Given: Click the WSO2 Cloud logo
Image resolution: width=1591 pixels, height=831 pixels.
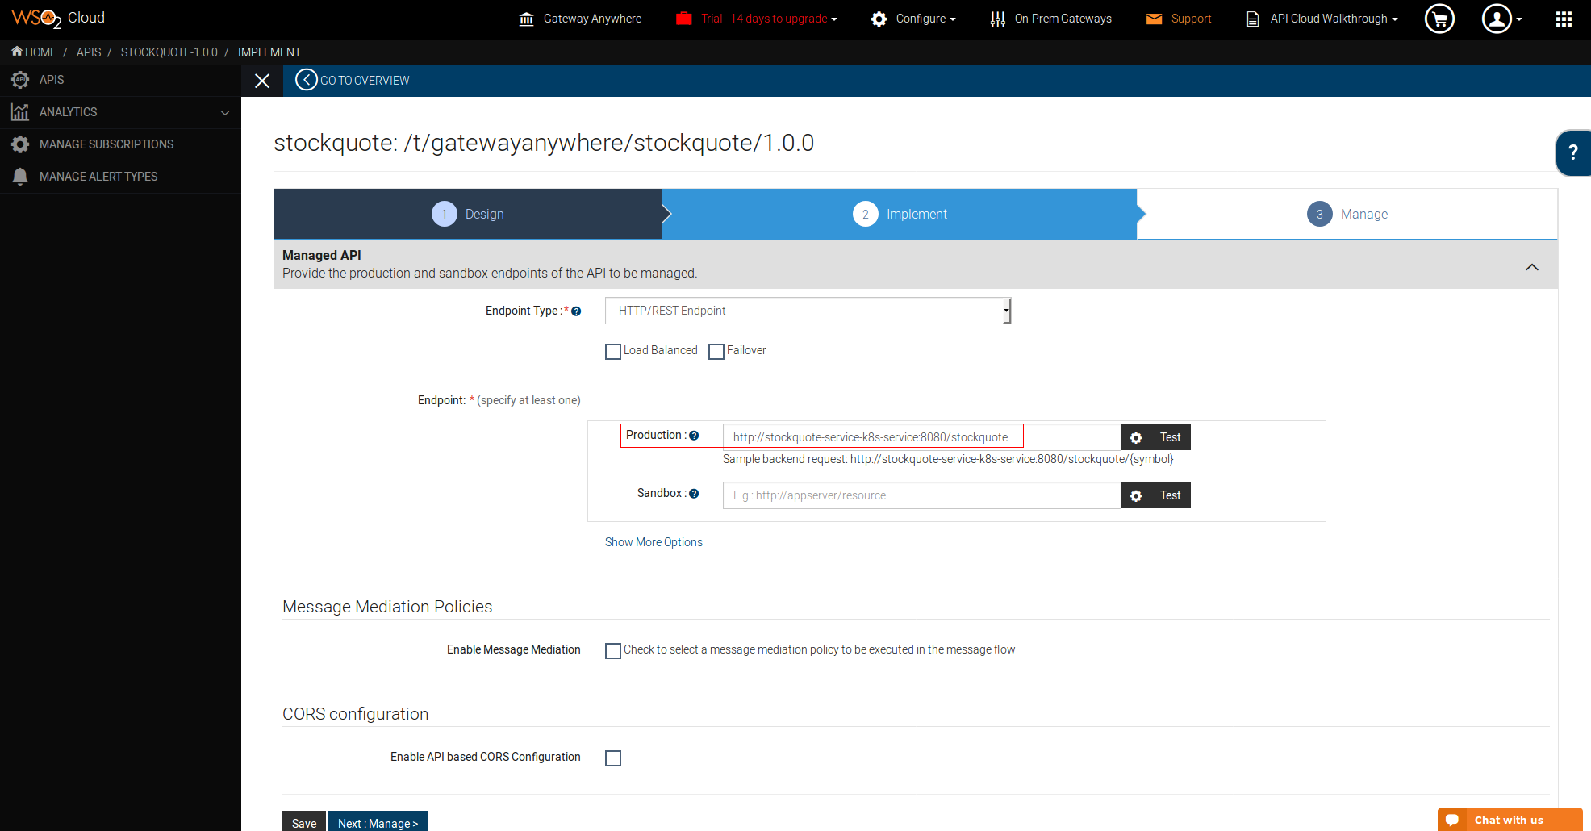Looking at the screenshot, I should click(58, 19).
